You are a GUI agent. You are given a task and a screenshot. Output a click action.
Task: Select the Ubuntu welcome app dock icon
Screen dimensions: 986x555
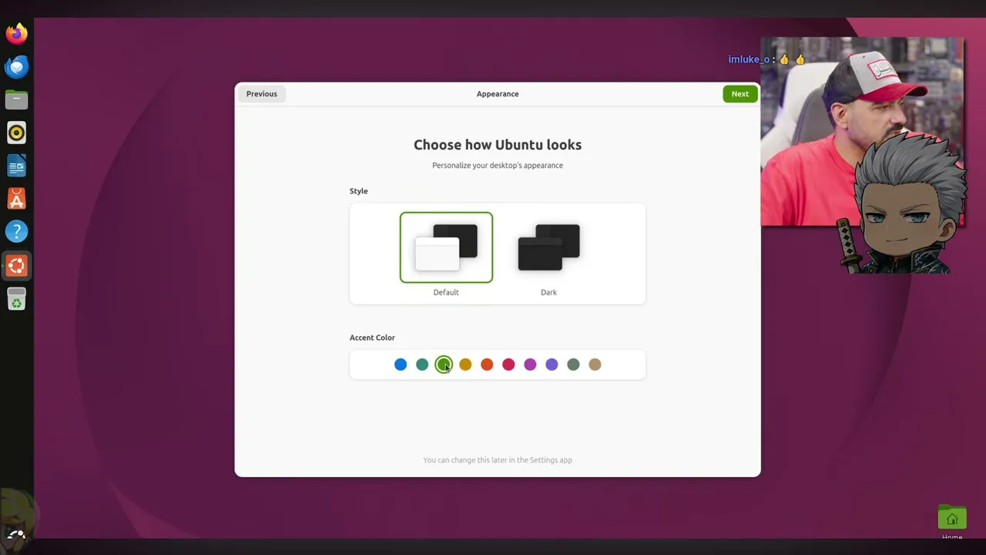(16, 265)
